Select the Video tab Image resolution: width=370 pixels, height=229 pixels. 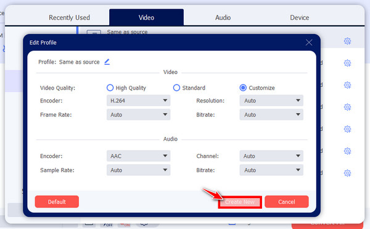pyautogui.click(x=146, y=17)
